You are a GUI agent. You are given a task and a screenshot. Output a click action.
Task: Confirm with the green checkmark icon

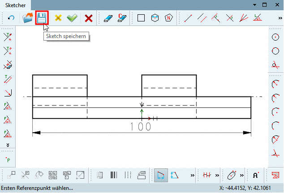[x=72, y=18]
